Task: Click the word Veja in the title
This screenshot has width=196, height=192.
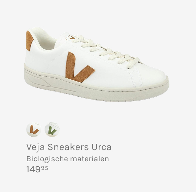Action: (35, 147)
